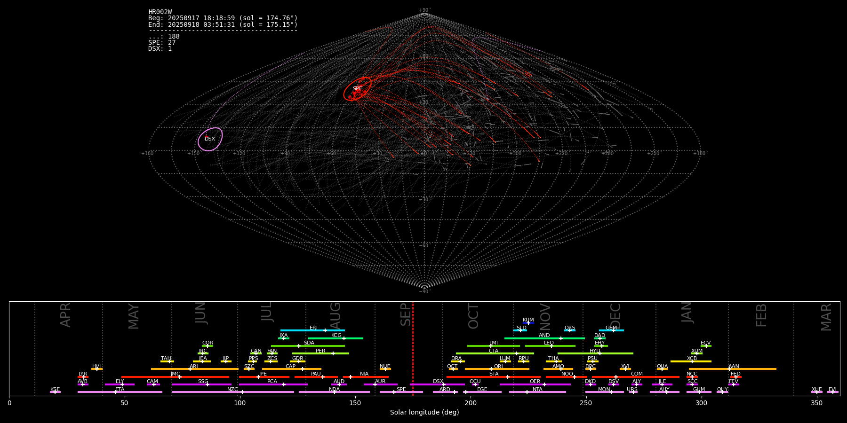Select the AND shower bar
847x423 pixels.
(x=544, y=338)
